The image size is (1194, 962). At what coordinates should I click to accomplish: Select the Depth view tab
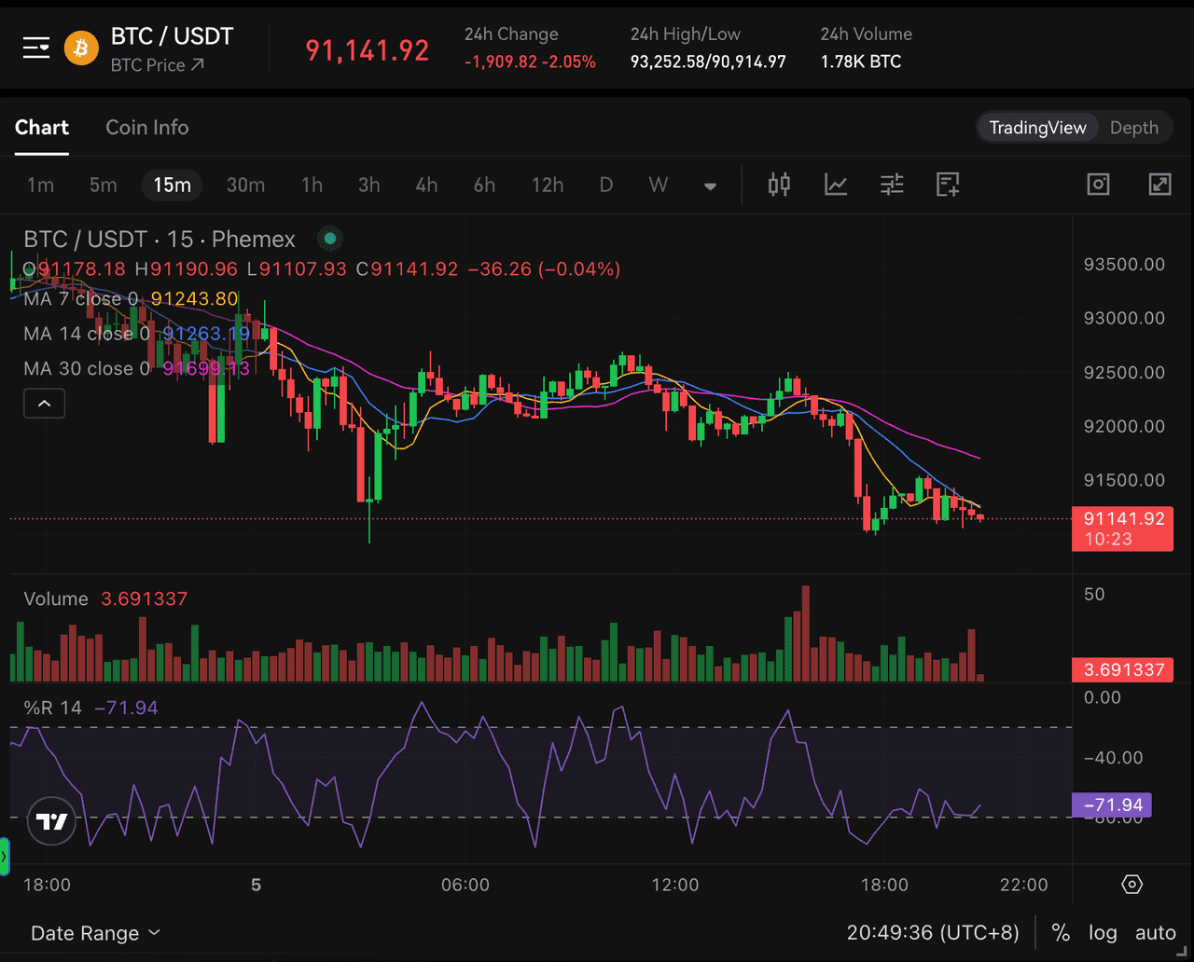click(x=1134, y=128)
